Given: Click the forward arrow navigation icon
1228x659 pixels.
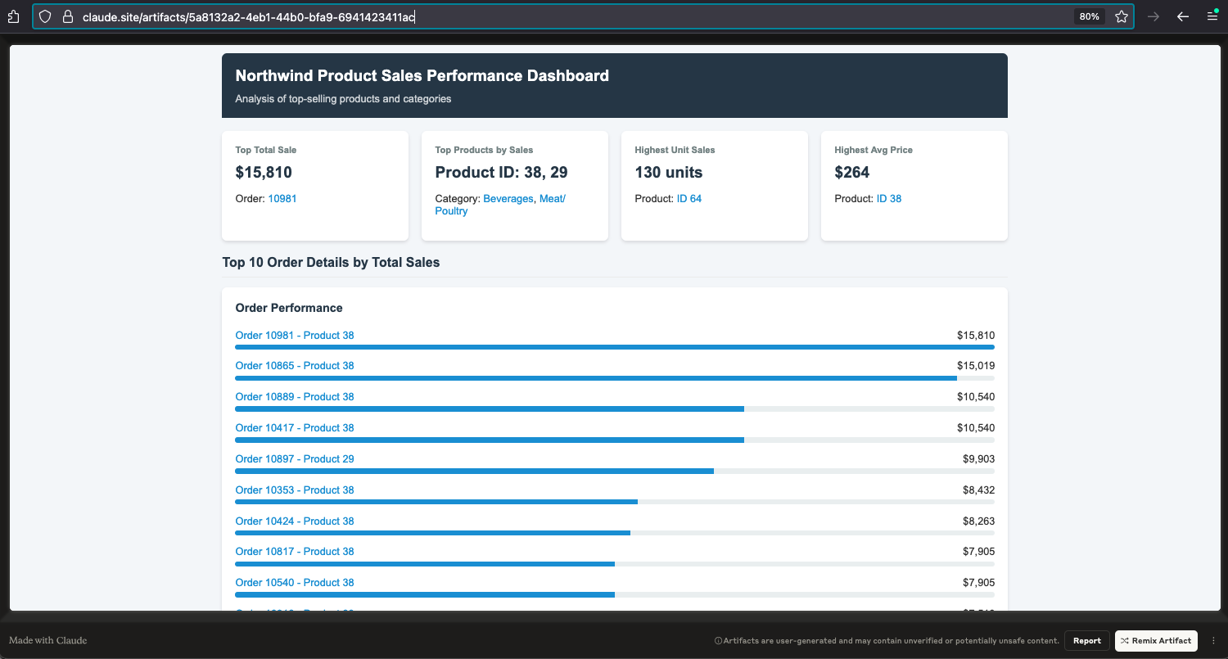Looking at the screenshot, I should coord(1154,16).
